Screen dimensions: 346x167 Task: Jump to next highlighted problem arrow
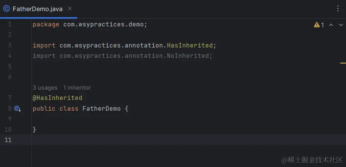pyautogui.click(x=341, y=25)
